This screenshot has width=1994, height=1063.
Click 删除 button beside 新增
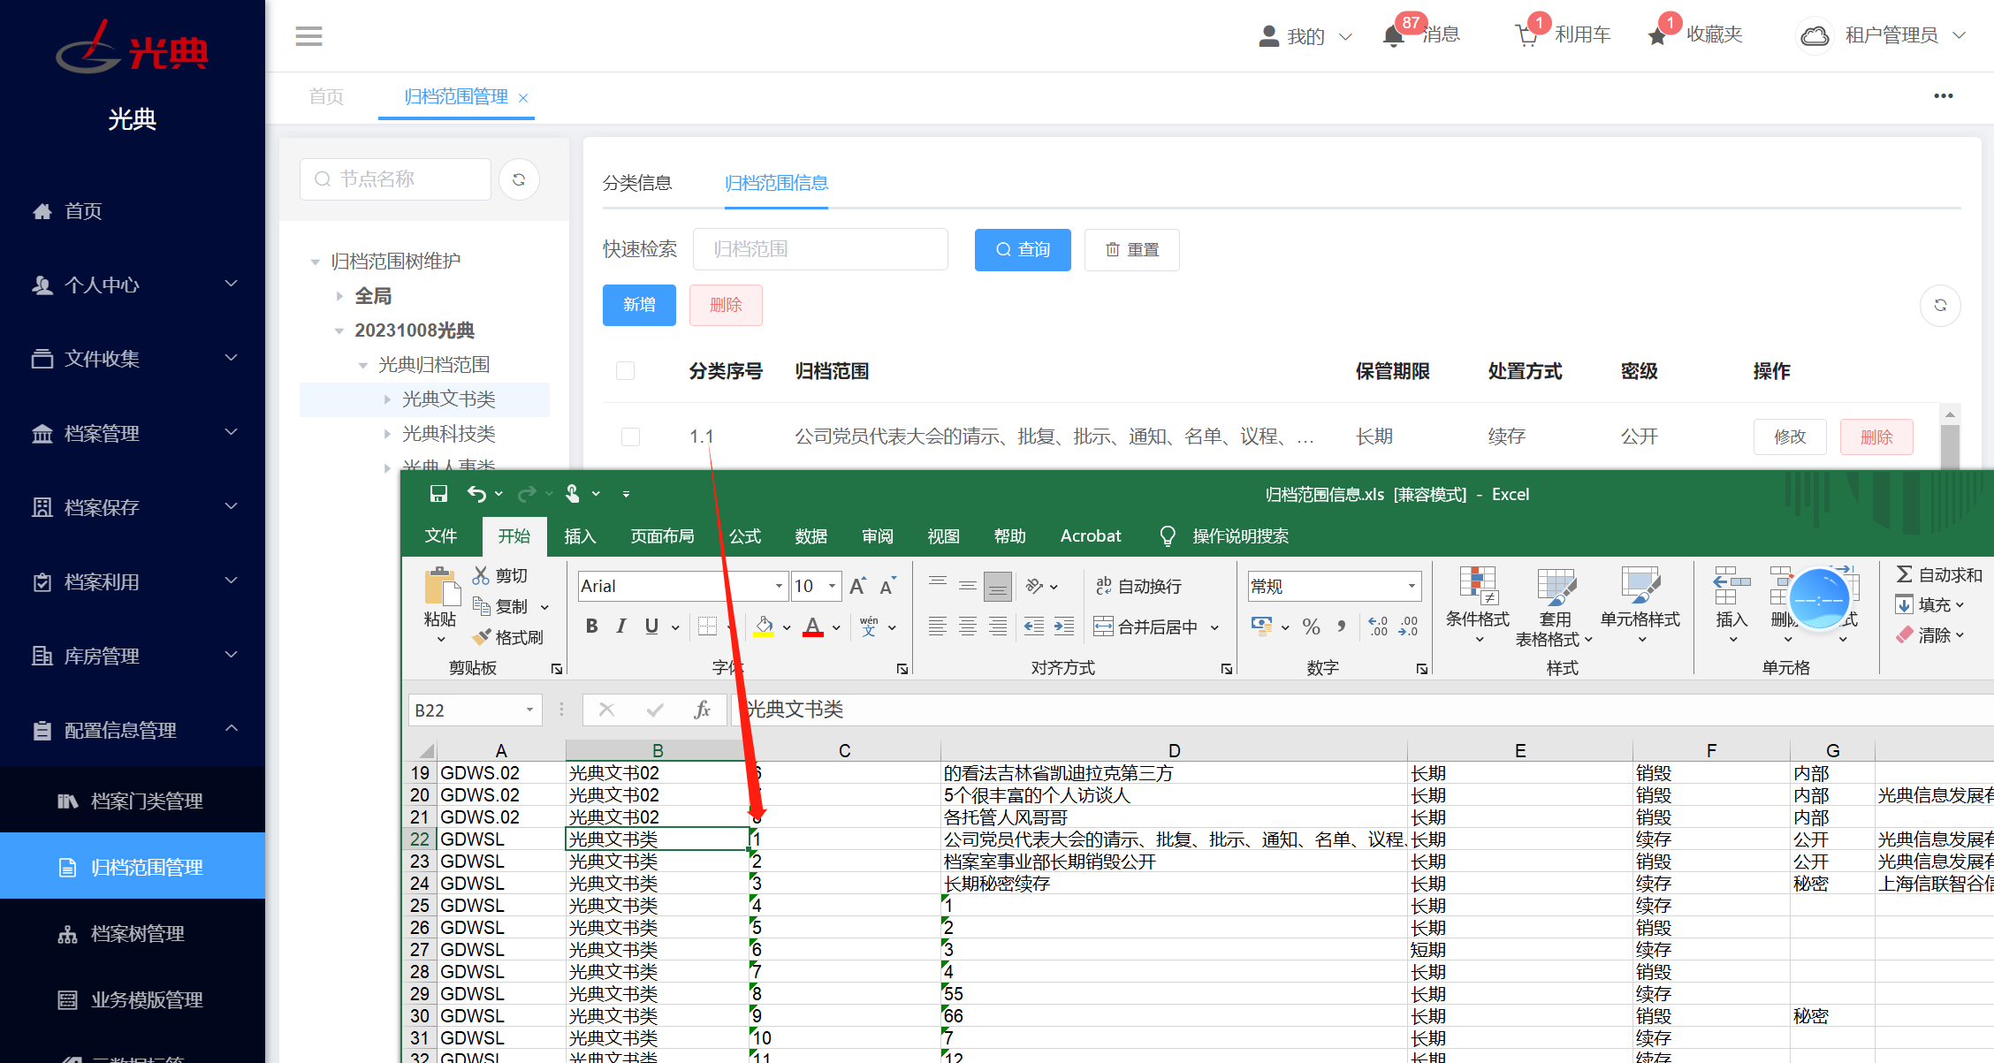coord(726,305)
